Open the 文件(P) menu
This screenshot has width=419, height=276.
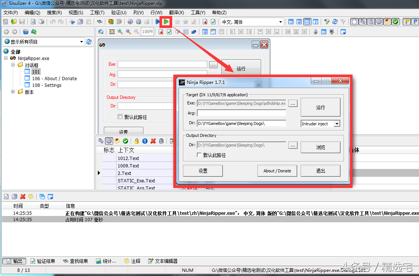pos(10,13)
